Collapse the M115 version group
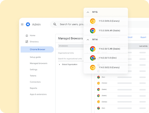The height and width of the screenshot is (113, 149). coord(88,12)
